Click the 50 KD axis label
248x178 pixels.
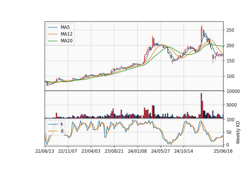229,132
